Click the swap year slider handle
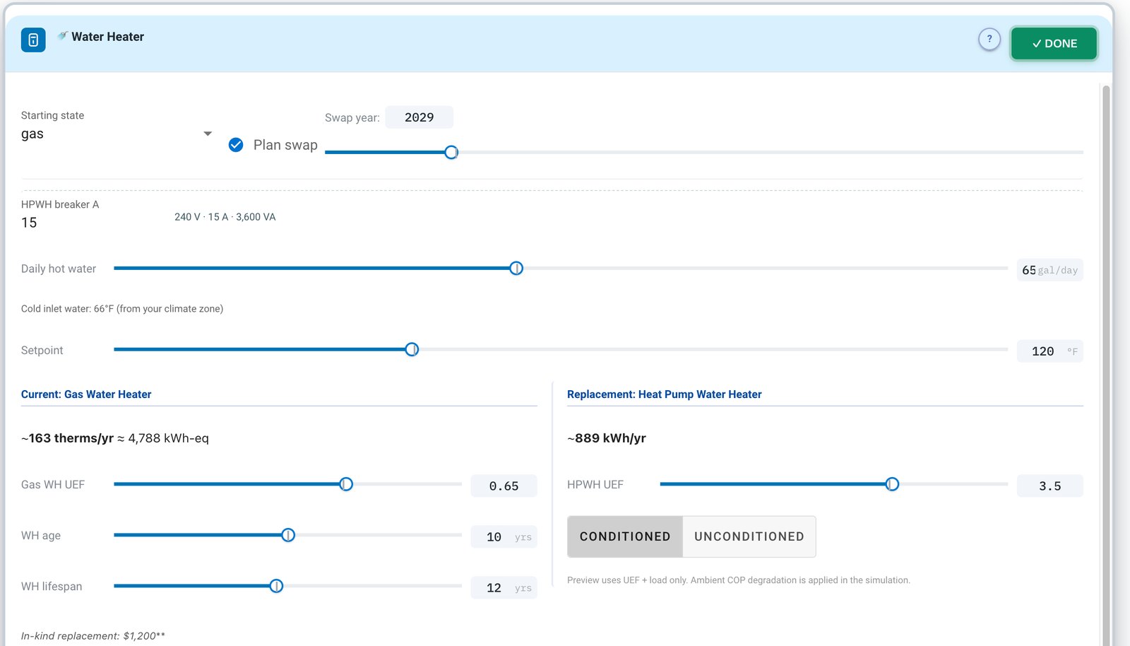Viewport: 1130px width, 646px height. (451, 152)
